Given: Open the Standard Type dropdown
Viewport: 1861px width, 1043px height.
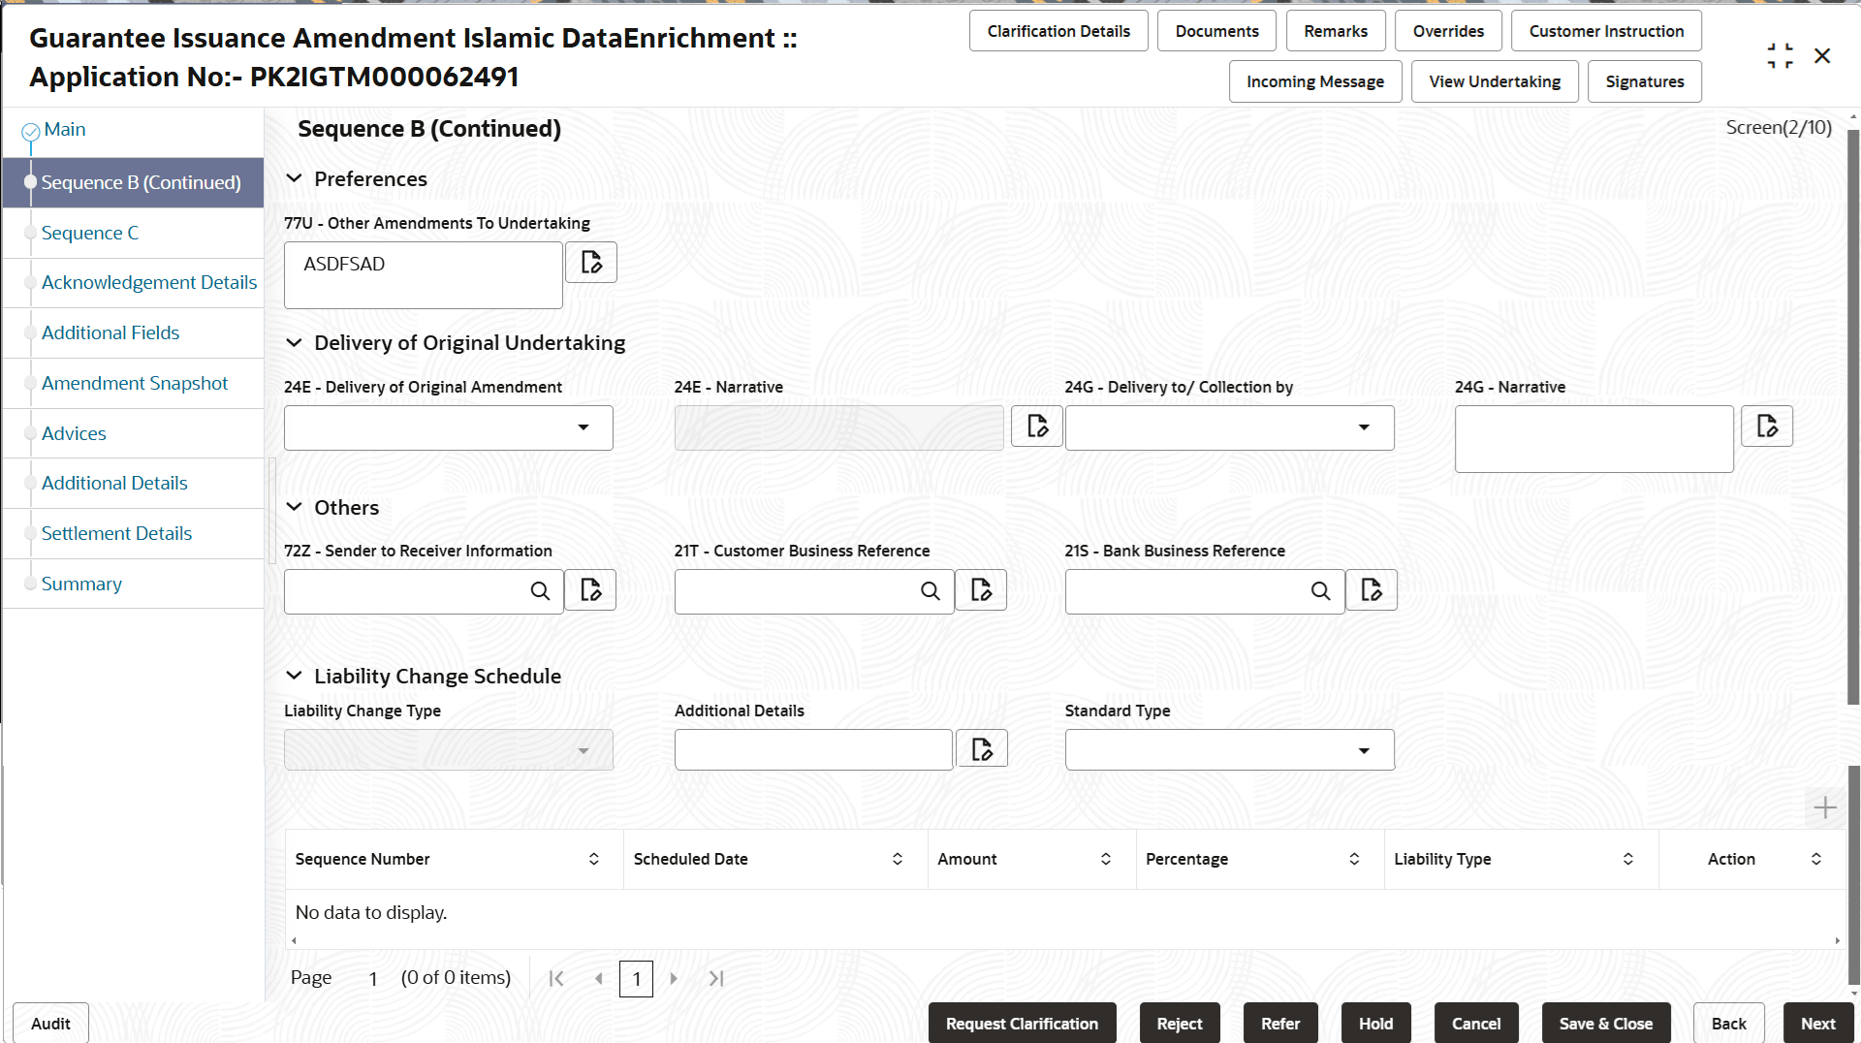Looking at the screenshot, I should pos(1364,749).
